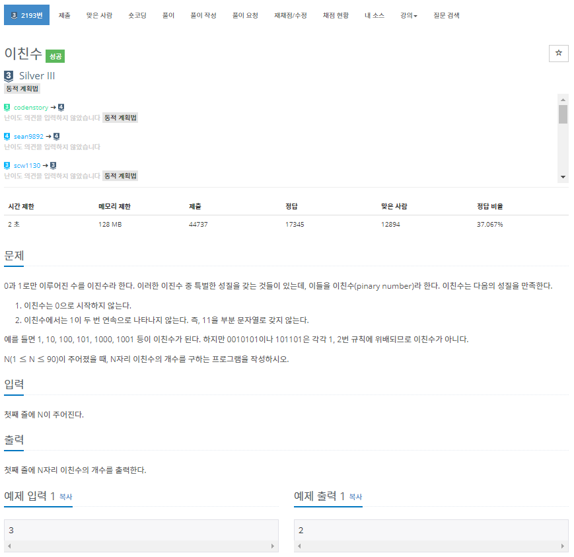Open 채점 현황 tab
This screenshot has height=557, width=574.
pyautogui.click(x=336, y=15)
